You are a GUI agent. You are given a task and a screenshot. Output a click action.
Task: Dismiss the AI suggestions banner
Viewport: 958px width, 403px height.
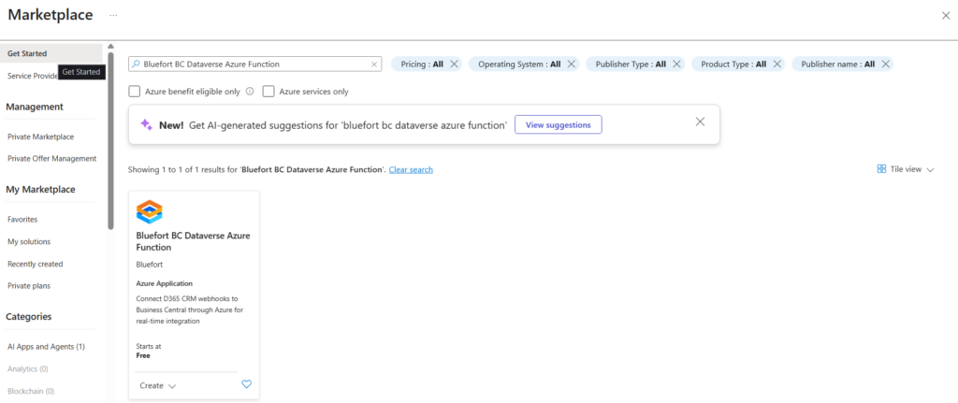700,122
